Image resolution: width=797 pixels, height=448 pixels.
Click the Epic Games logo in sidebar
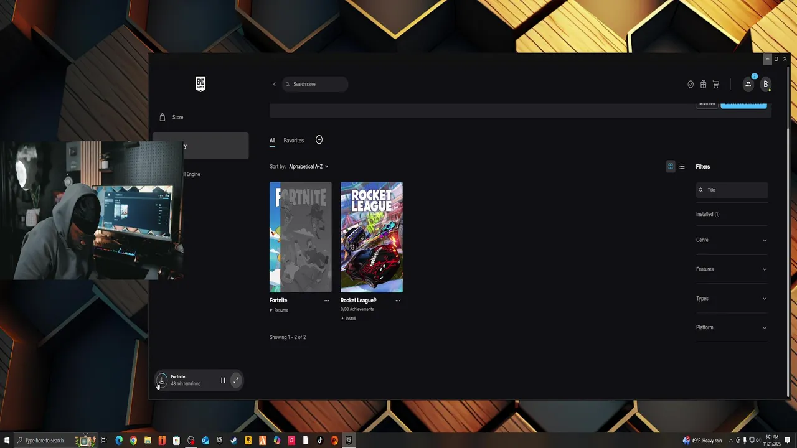[x=200, y=84]
